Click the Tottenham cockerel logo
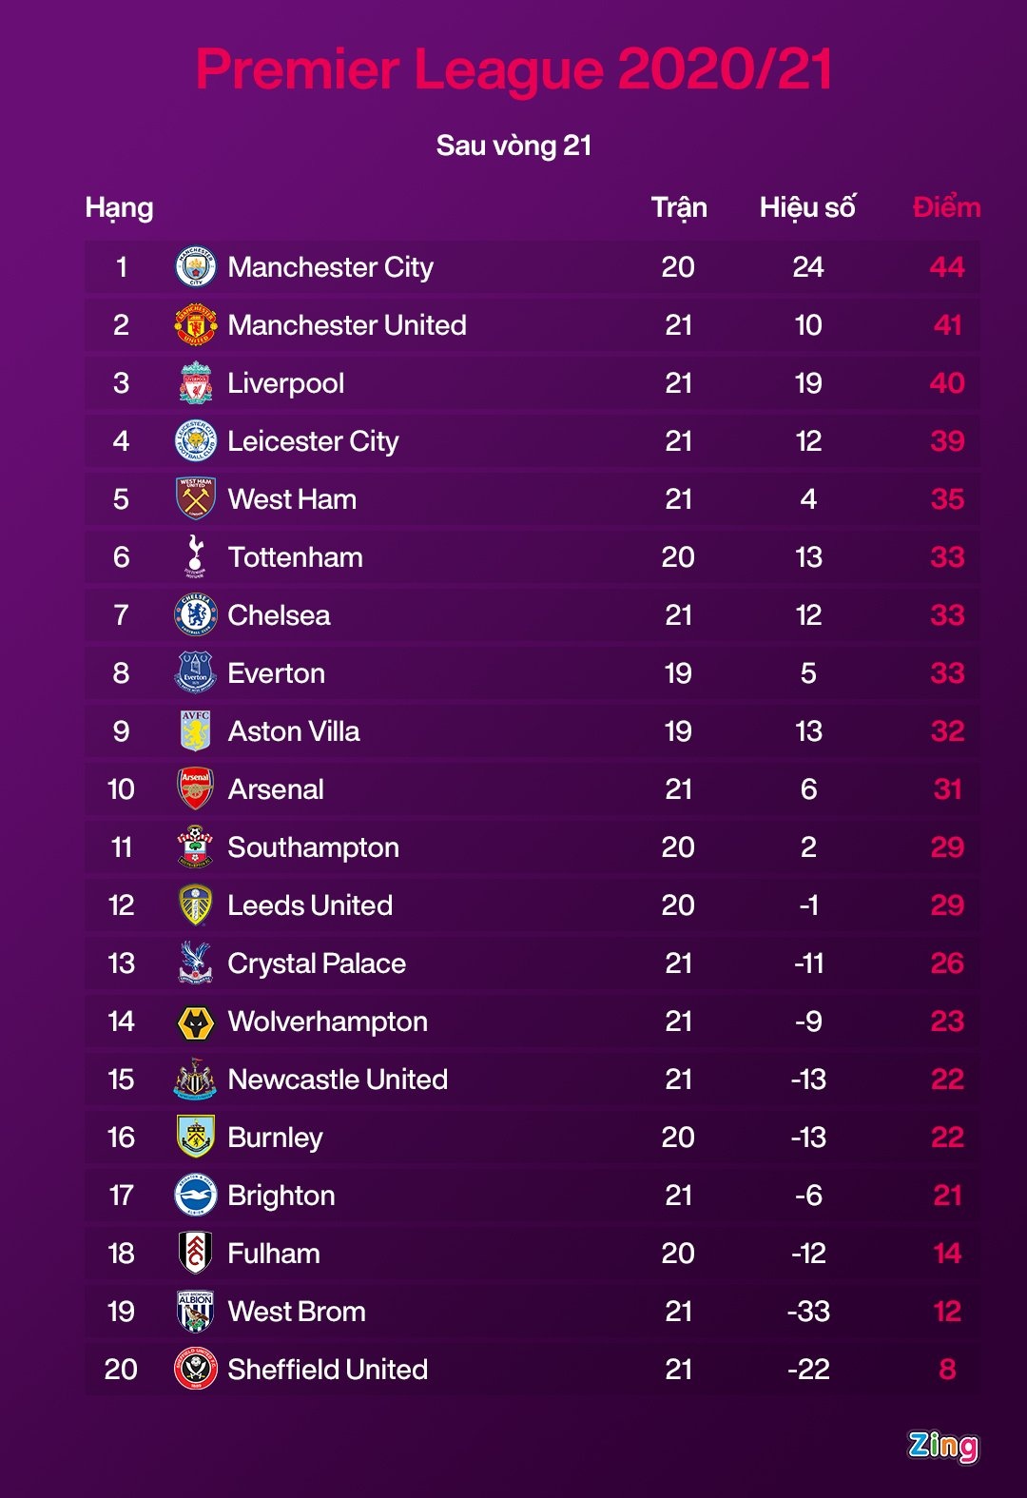Viewport: 1027px width, 1498px height. click(196, 556)
